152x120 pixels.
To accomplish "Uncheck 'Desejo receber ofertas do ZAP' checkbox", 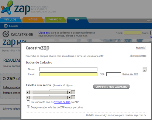I will [28, 107].
